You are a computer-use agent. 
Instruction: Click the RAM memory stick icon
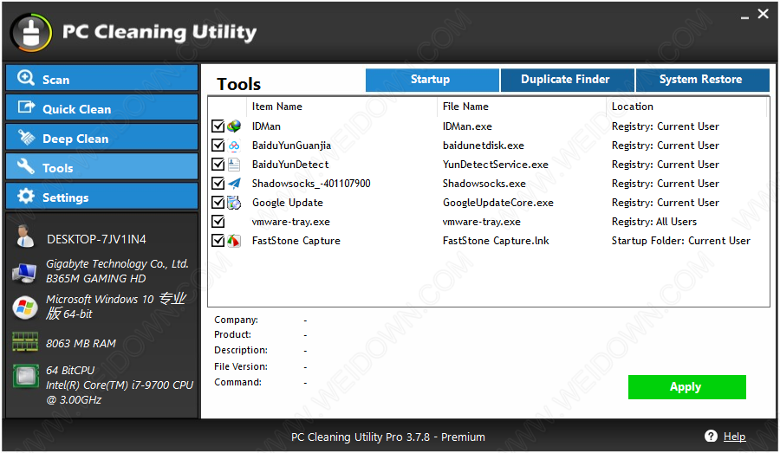point(25,342)
